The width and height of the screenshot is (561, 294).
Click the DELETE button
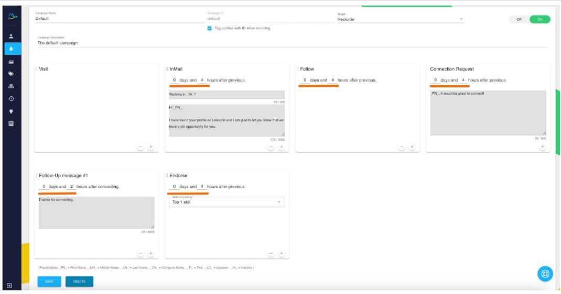pos(79,281)
